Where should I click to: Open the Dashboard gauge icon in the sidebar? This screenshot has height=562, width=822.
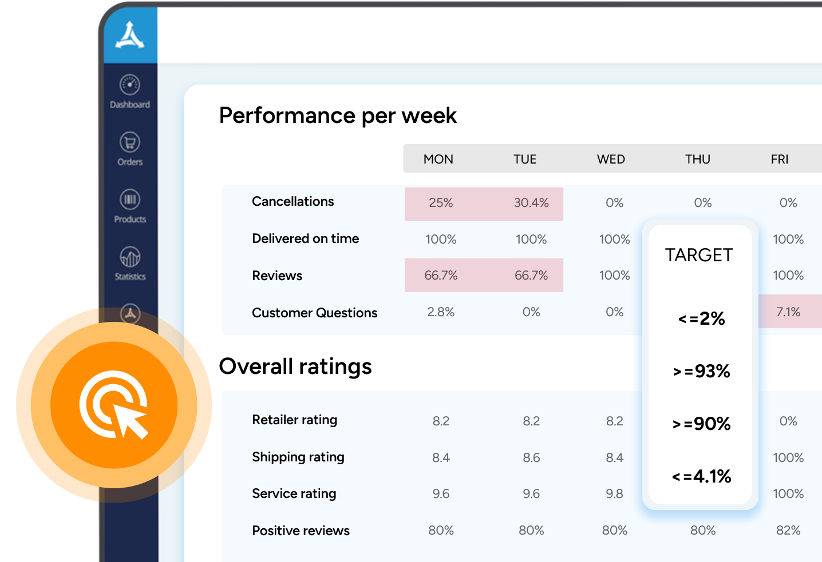click(130, 85)
